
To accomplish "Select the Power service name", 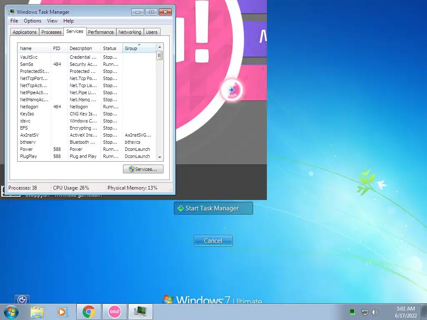I will click(x=26, y=149).
